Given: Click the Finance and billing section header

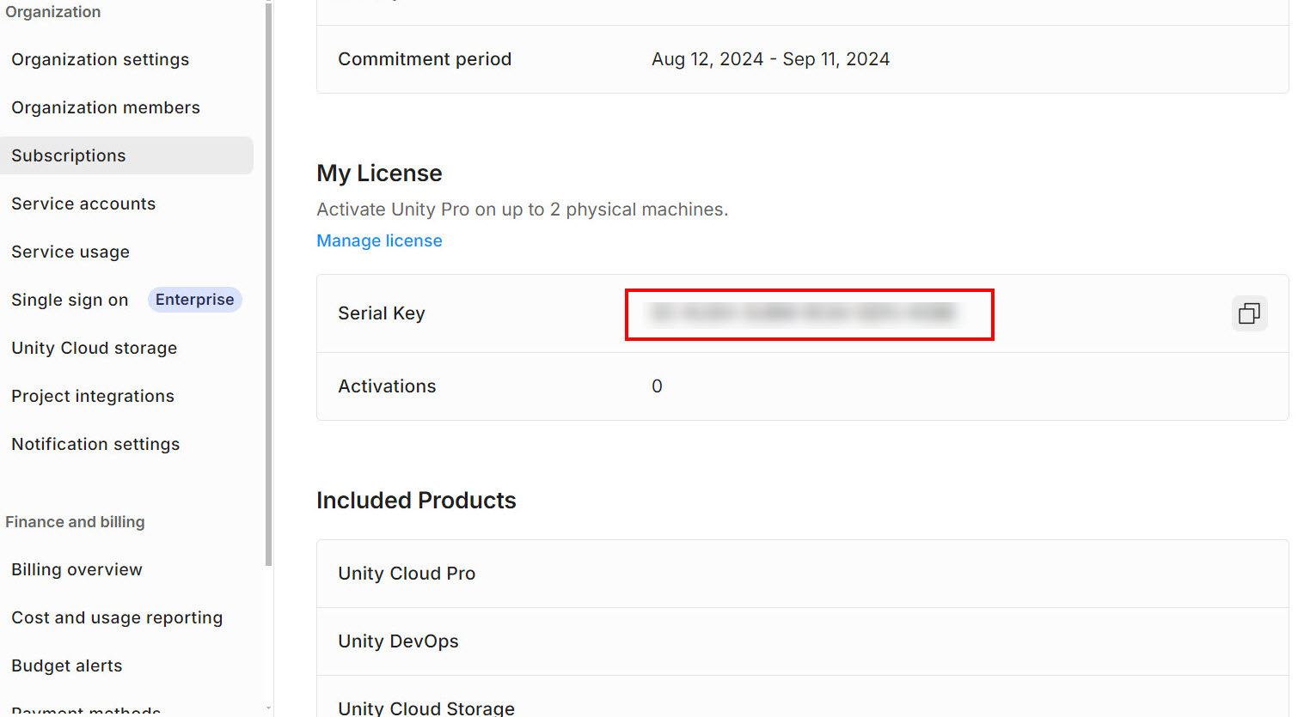Looking at the screenshot, I should tap(75, 522).
